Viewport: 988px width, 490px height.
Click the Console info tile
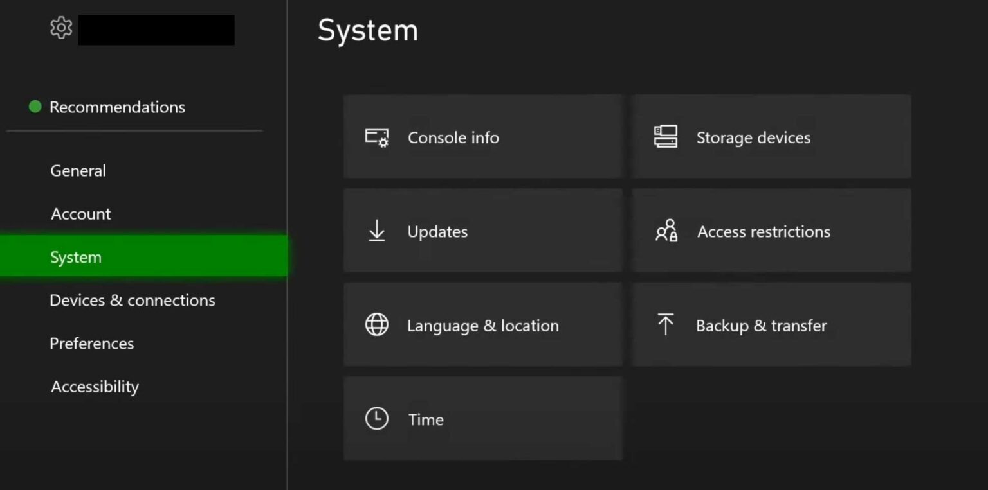(483, 136)
